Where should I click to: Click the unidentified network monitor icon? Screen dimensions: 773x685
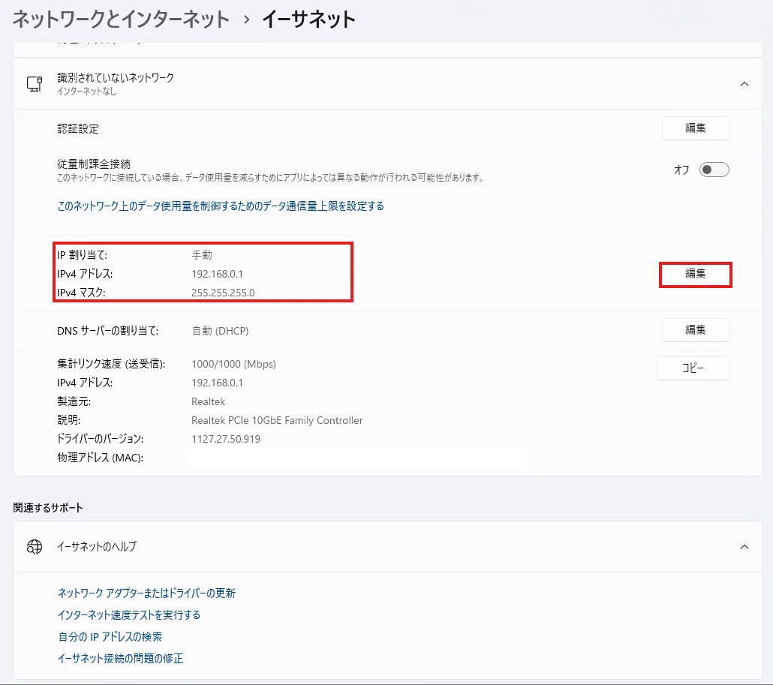(35, 84)
